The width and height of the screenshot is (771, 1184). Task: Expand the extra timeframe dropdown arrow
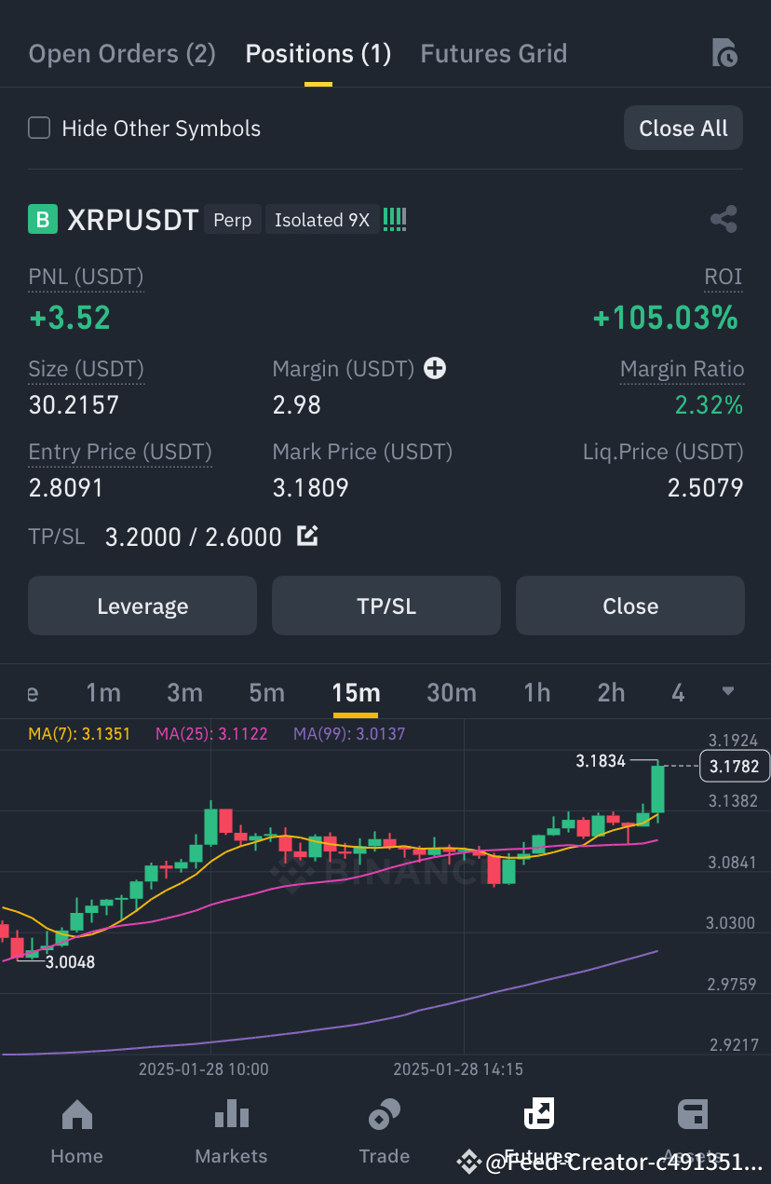[727, 692]
